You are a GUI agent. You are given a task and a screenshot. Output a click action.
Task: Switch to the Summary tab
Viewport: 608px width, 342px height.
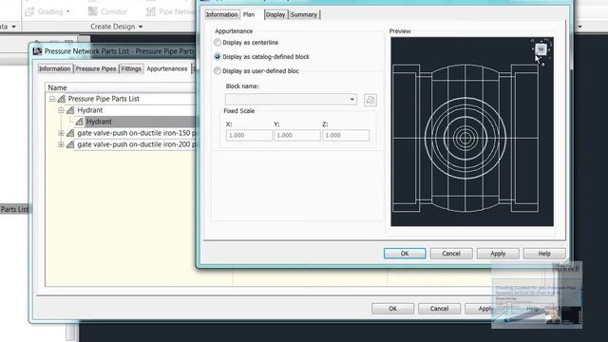click(x=304, y=15)
